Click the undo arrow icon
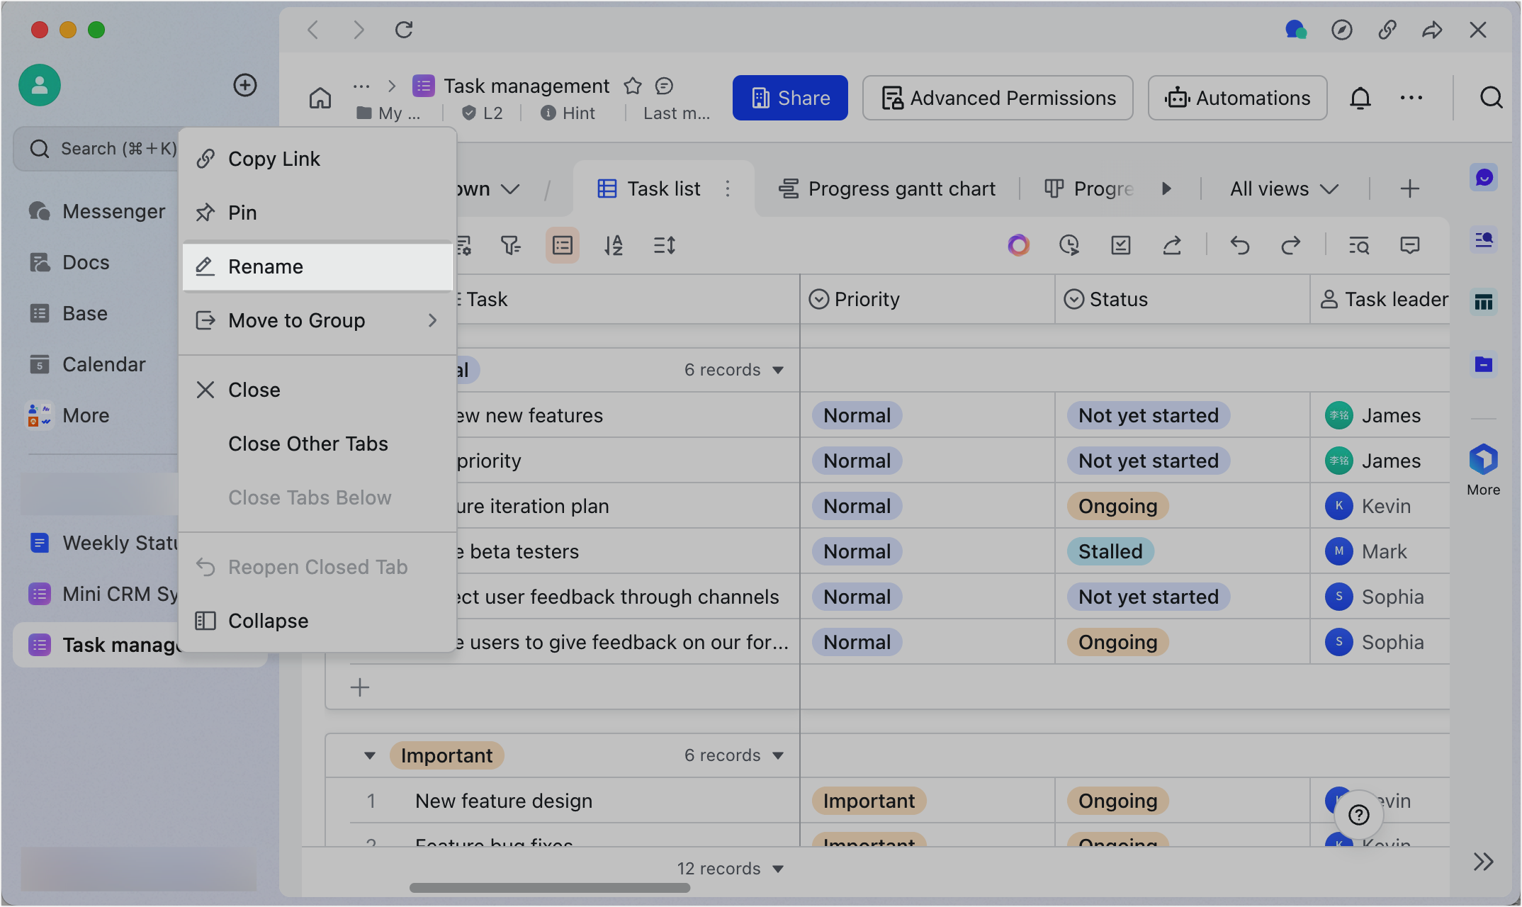Viewport: 1522px width, 907px height. pyautogui.click(x=1239, y=246)
